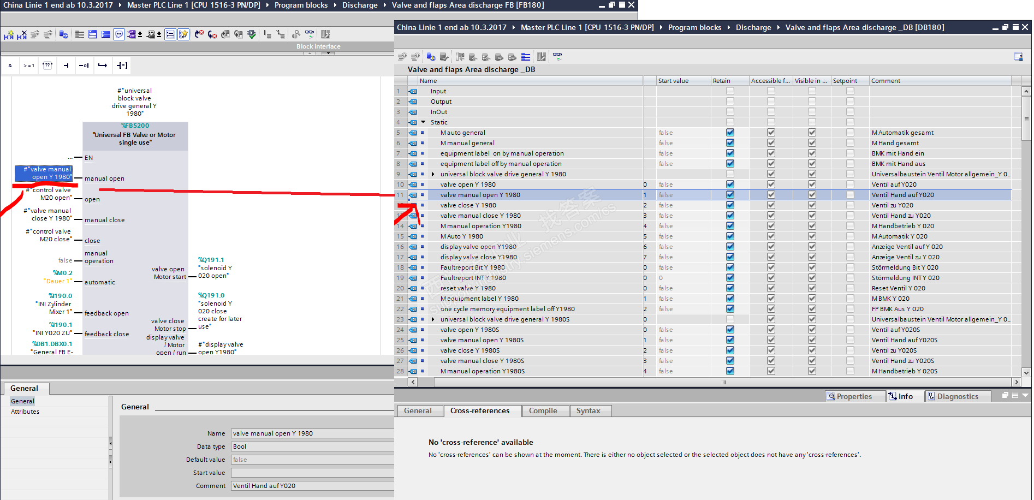
Task: Toggle Retain checkbox for 'M Auto Y 1980'
Action: click(730, 236)
